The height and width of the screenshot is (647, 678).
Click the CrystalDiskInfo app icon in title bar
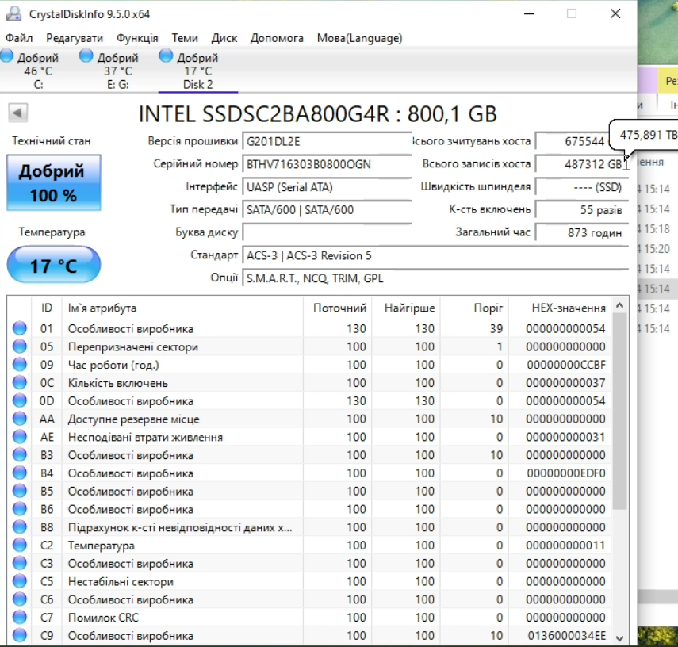[x=13, y=13]
